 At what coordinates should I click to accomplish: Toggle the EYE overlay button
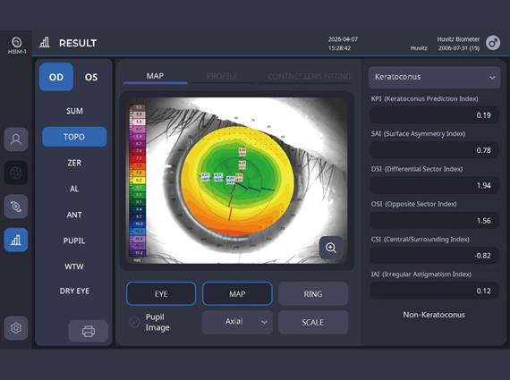(161, 294)
